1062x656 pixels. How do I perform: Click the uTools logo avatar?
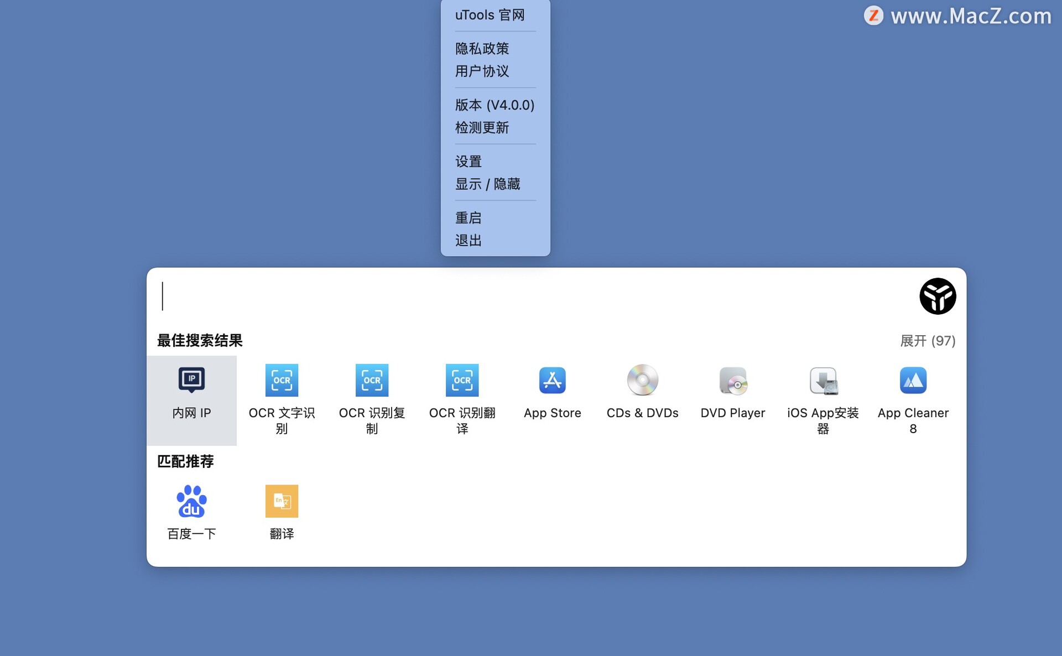[938, 296]
